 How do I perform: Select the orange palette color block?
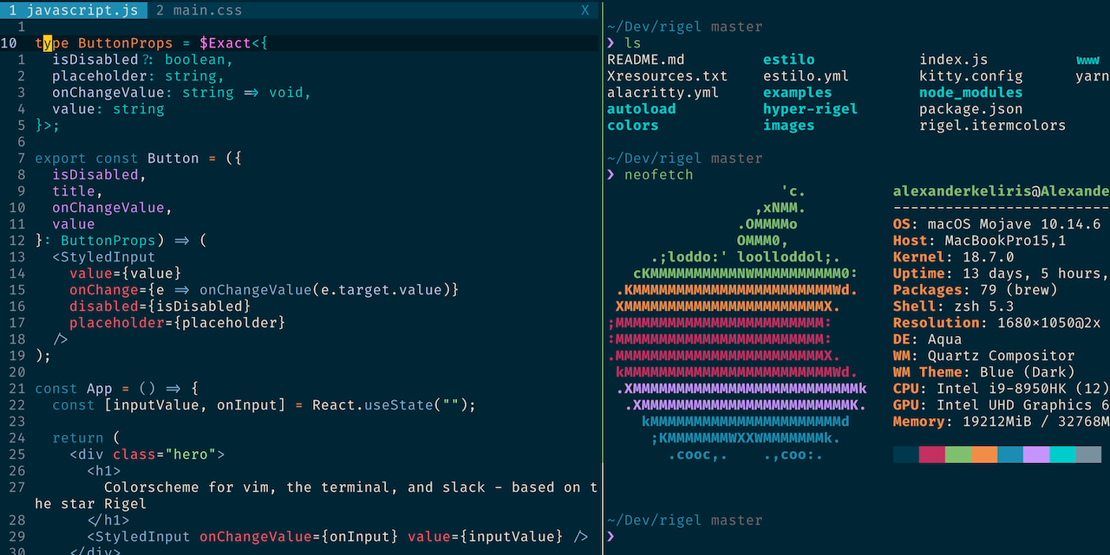(x=983, y=455)
